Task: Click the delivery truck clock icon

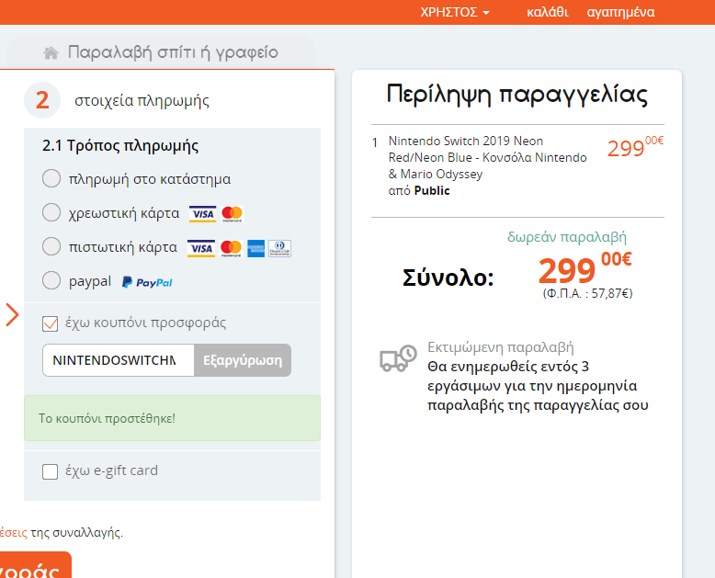Action: point(398,358)
